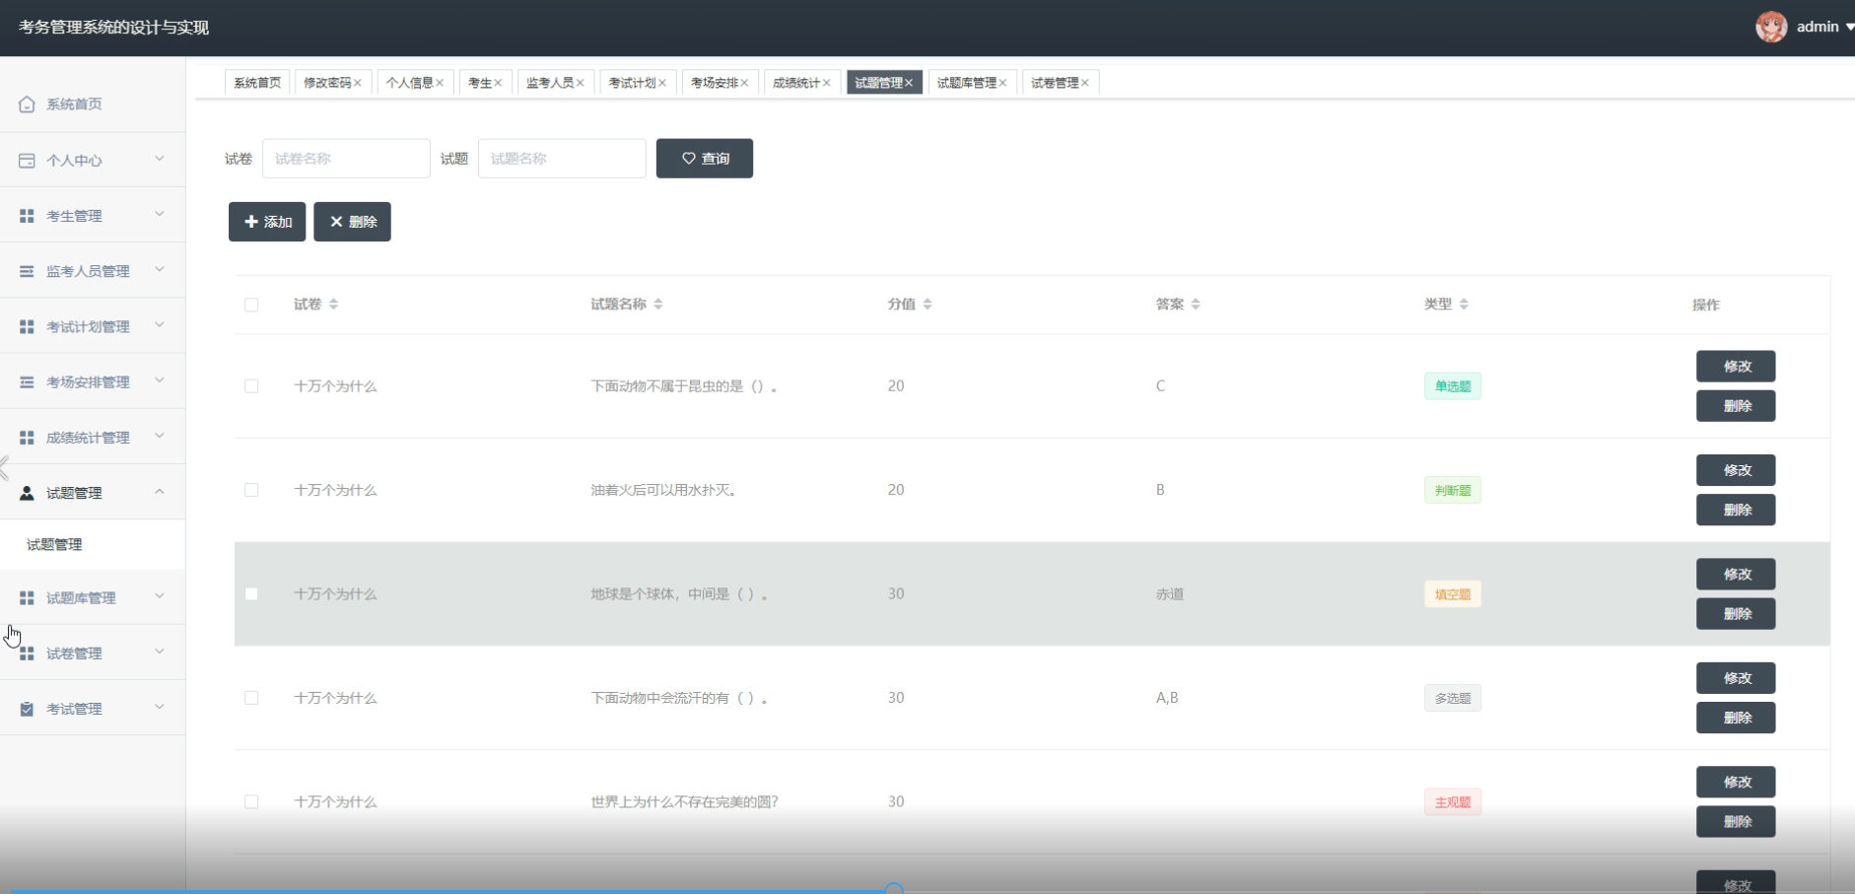
Task: Check the select-all checkbox in table header
Action: pyautogui.click(x=252, y=305)
